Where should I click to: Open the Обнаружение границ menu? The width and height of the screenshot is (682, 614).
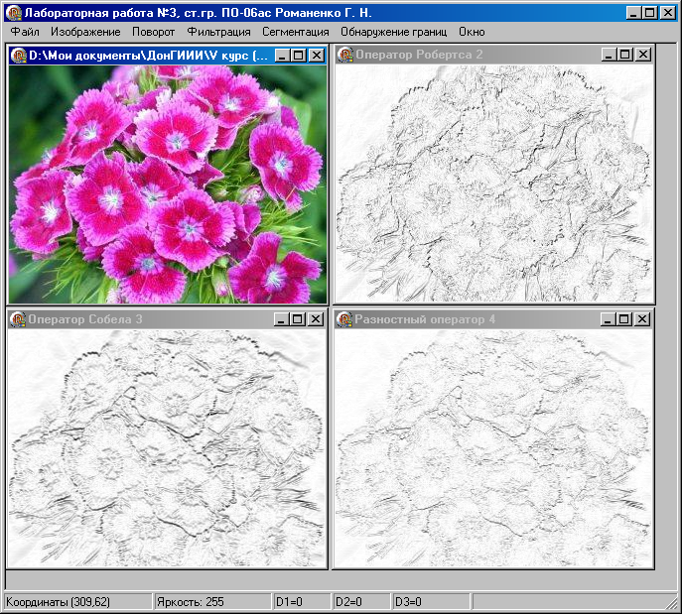394,32
